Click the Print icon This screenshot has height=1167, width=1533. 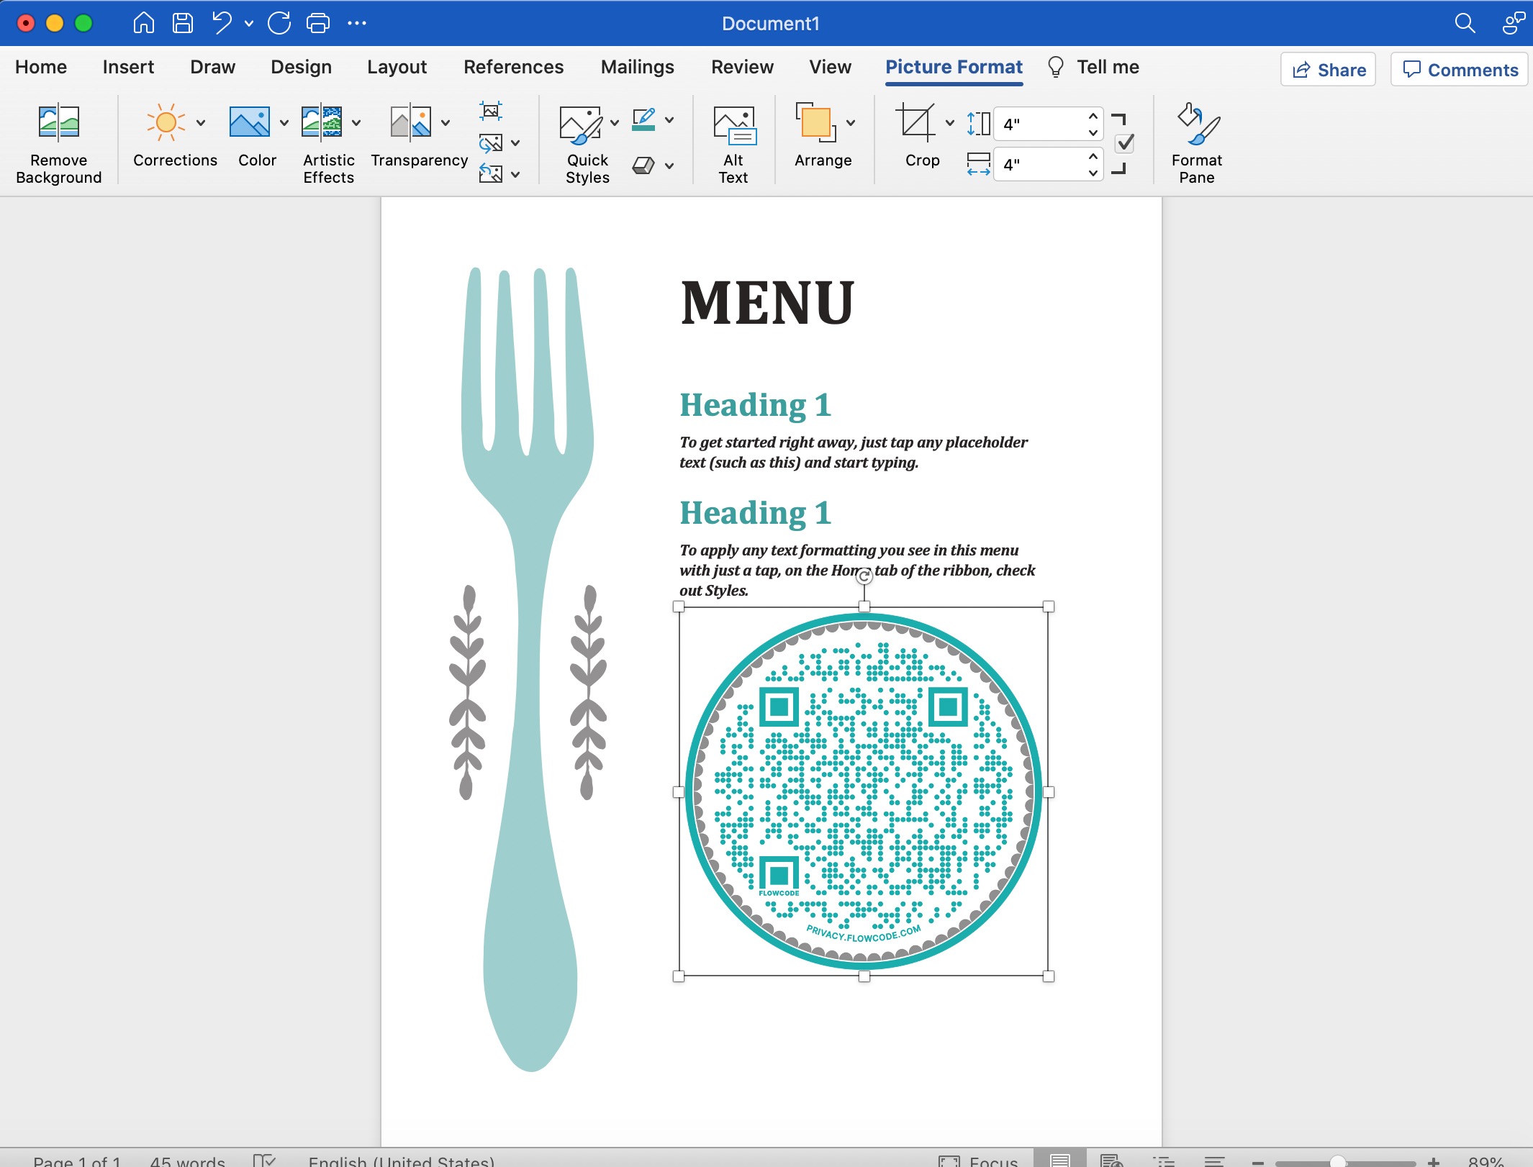[318, 23]
